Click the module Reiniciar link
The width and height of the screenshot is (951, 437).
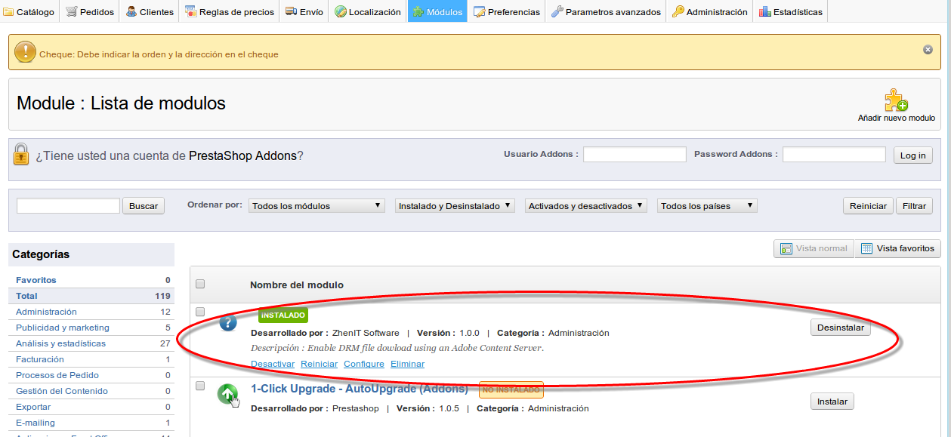pyautogui.click(x=319, y=364)
